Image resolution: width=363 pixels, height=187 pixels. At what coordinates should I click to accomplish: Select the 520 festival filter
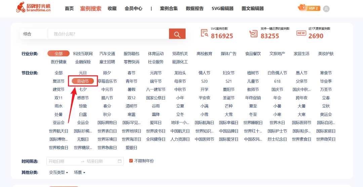(x=204, y=81)
